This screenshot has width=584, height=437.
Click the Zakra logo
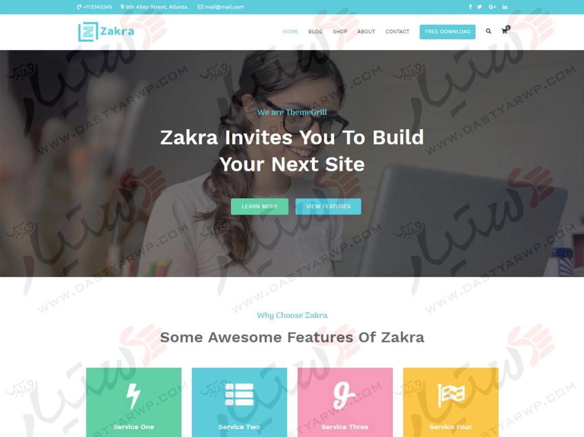[106, 32]
